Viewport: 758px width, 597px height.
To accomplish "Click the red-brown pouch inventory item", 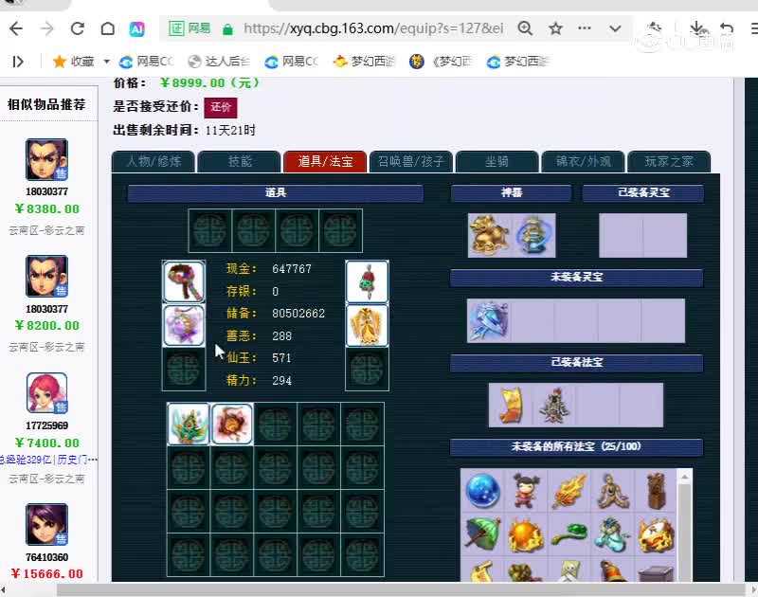I will coord(232,424).
